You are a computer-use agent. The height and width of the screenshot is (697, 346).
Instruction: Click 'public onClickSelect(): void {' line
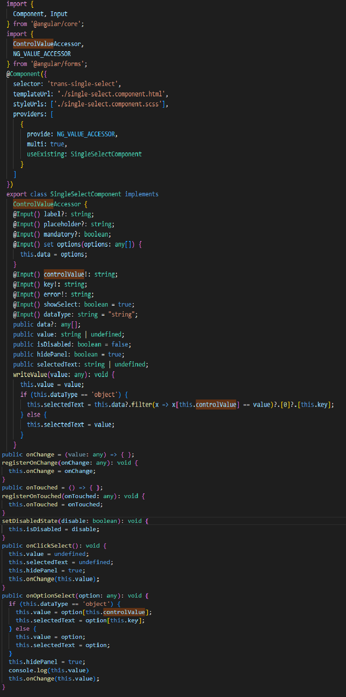coord(54,545)
